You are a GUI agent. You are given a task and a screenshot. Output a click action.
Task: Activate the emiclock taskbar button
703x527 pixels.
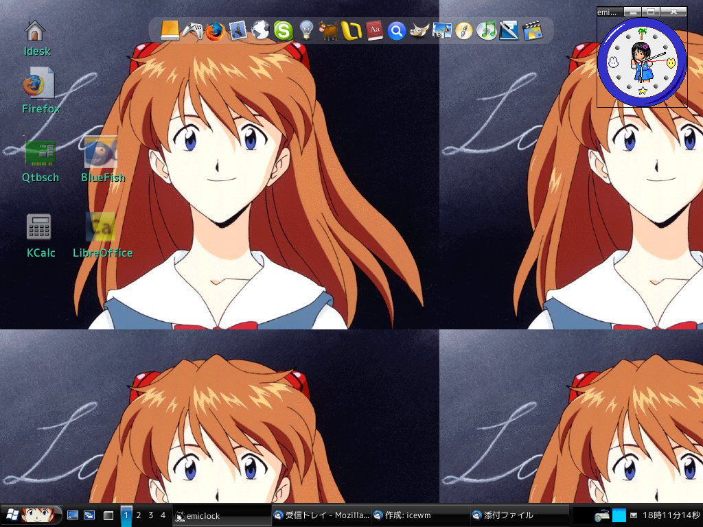pyautogui.click(x=220, y=515)
